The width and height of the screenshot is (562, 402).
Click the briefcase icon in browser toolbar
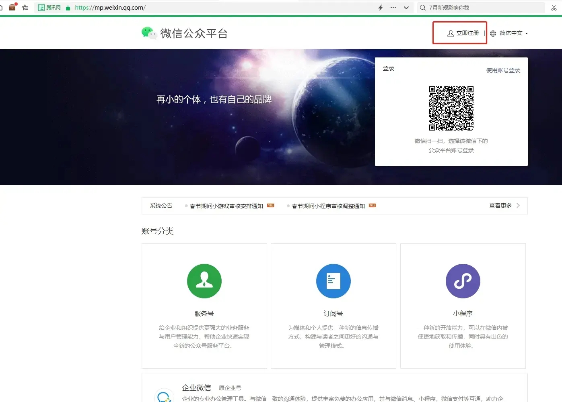[12, 7]
